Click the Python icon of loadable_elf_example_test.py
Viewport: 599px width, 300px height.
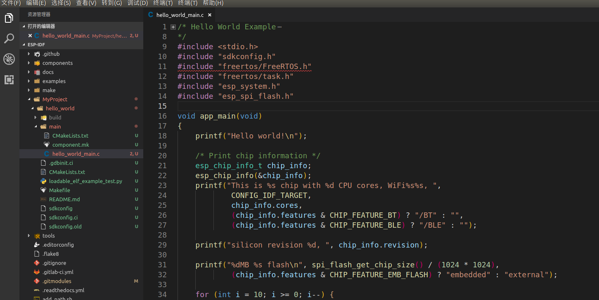(43, 181)
